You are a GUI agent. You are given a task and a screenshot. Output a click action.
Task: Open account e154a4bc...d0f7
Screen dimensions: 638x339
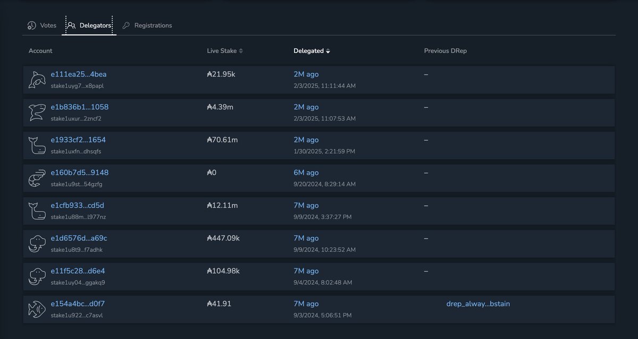click(78, 305)
